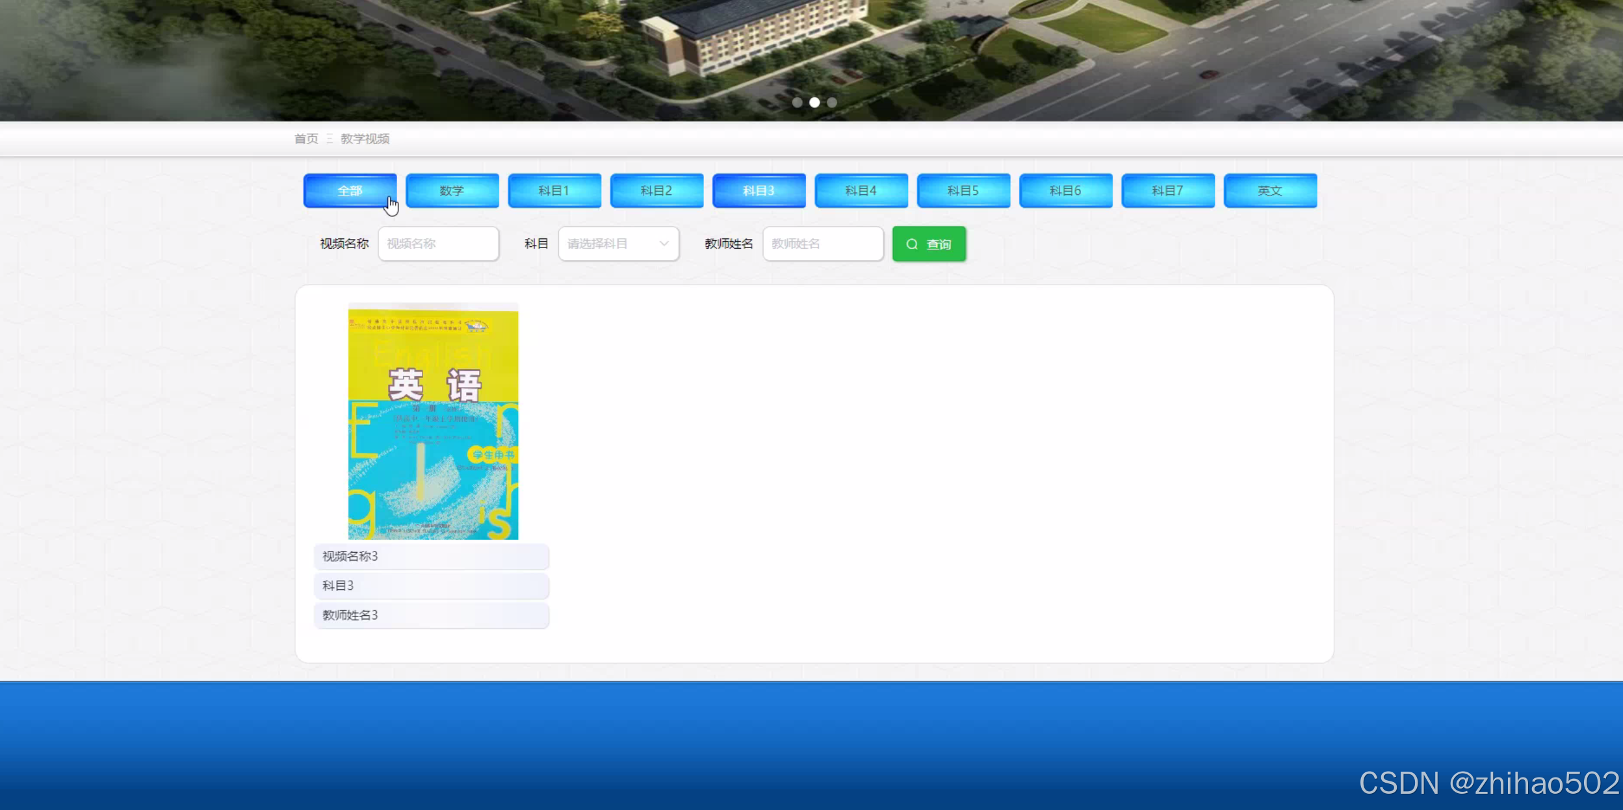Open the 科目2 subject filter
1623x810 pixels.
tap(656, 190)
